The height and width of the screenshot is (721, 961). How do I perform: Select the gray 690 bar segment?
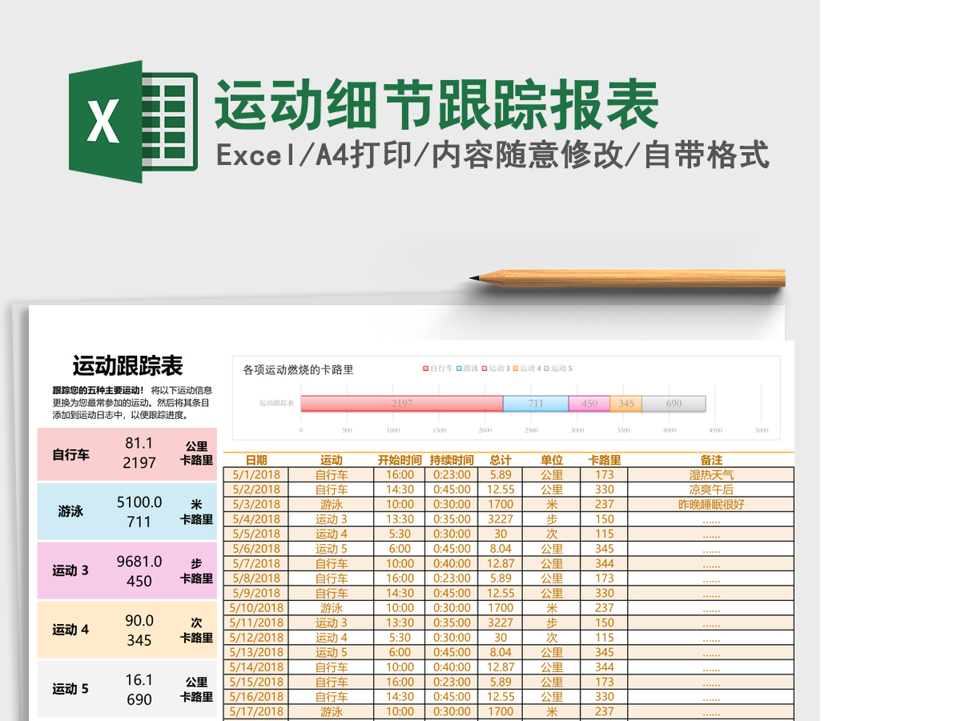point(674,404)
